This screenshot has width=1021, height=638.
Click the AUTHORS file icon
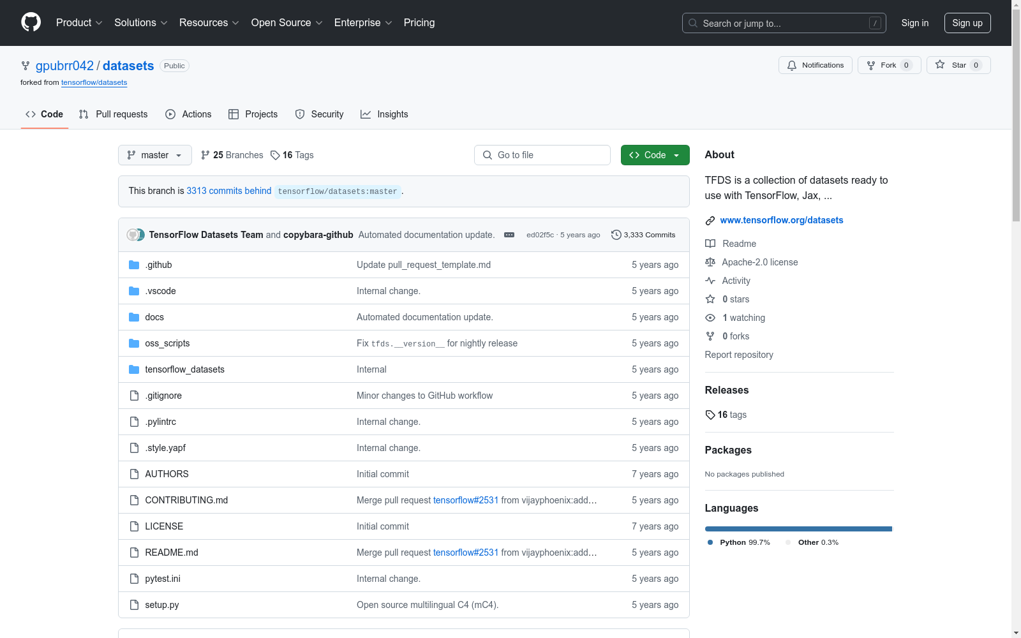[x=134, y=474]
